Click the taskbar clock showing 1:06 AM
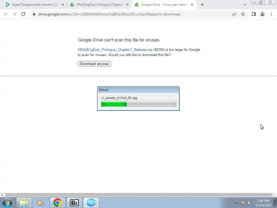 [x=263, y=203]
